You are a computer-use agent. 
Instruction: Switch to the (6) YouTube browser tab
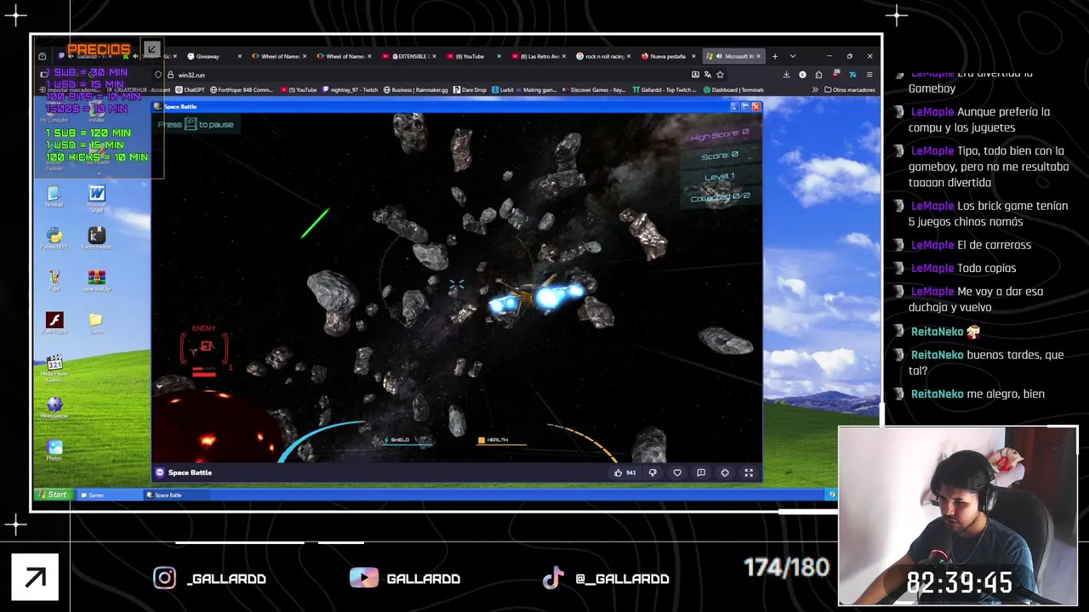tap(474, 56)
